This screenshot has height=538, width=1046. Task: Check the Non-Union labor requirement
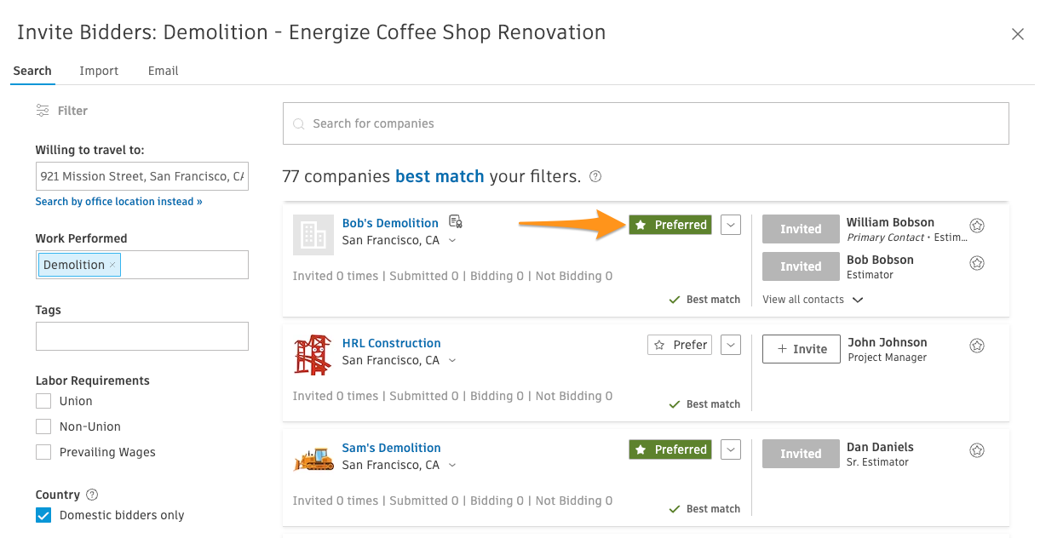43,426
